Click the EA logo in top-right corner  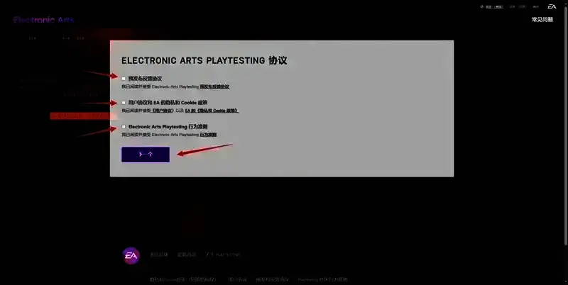click(552, 6)
